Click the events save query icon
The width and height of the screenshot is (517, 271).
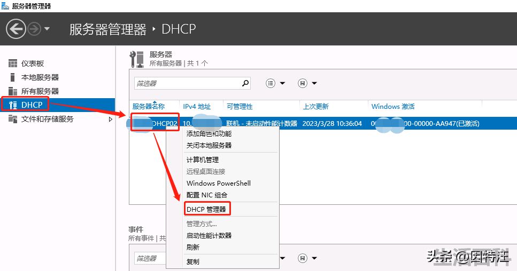click(303, 258)
